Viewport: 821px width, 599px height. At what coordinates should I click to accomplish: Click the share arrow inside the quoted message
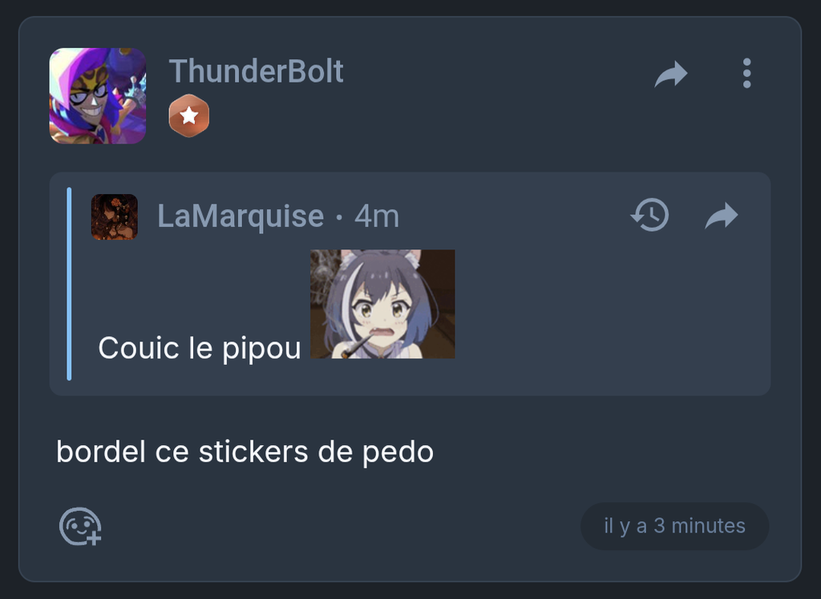click(722, 215)
